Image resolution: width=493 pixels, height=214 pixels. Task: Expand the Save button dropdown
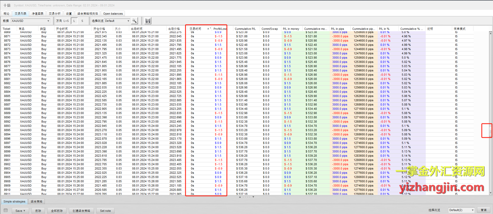(x=24, y=211)
